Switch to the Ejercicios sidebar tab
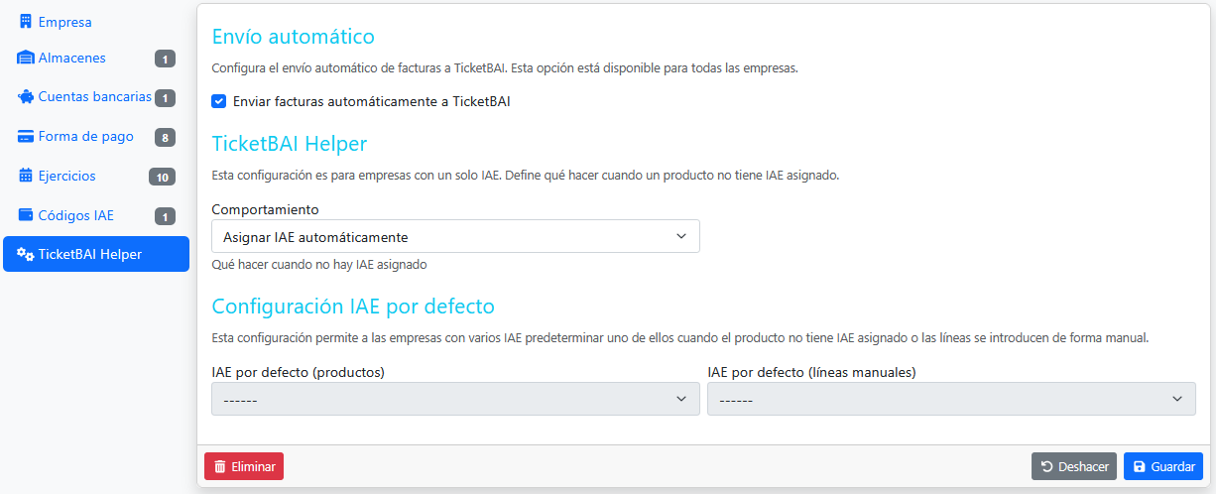Screen dimensions: 1216x494 click(67, 176)
